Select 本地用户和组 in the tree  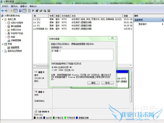coord(17,33)
